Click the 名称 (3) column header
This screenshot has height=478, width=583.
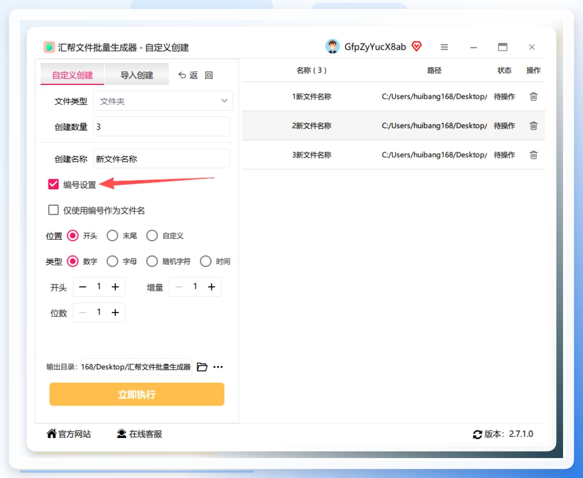[x=311, y=70]
